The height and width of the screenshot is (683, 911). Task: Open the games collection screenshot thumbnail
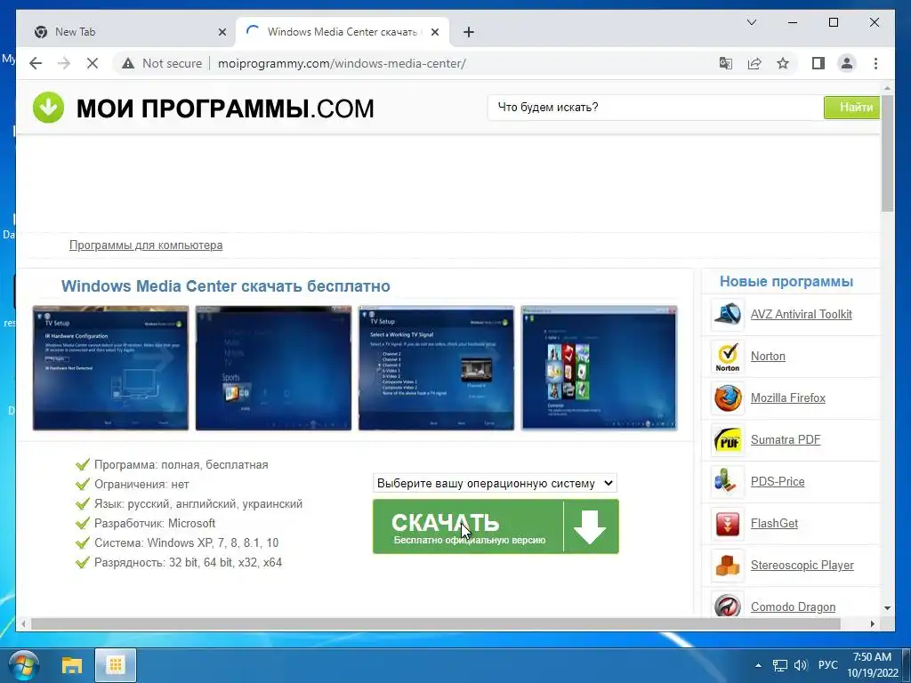[599, 368]
